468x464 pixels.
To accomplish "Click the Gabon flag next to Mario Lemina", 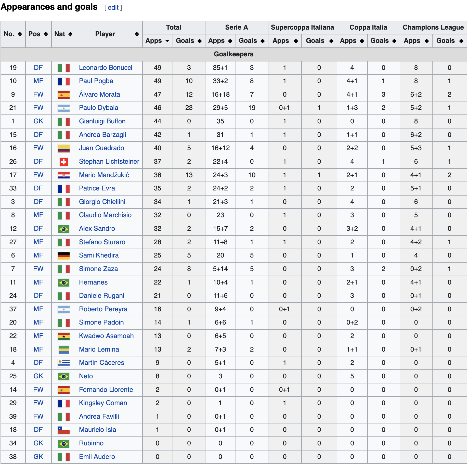I will tap(63, 350).
